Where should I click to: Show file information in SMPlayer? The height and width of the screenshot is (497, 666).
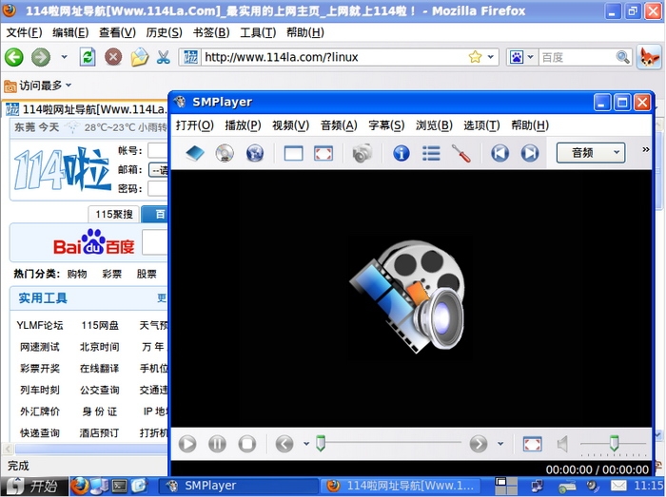pyautogui.click(x=401, y=153)
